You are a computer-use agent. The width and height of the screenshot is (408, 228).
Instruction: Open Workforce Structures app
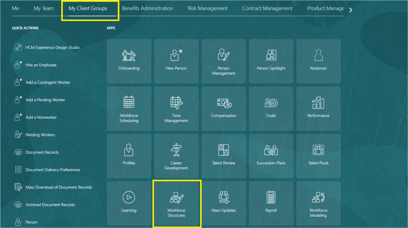coord(176,203)
